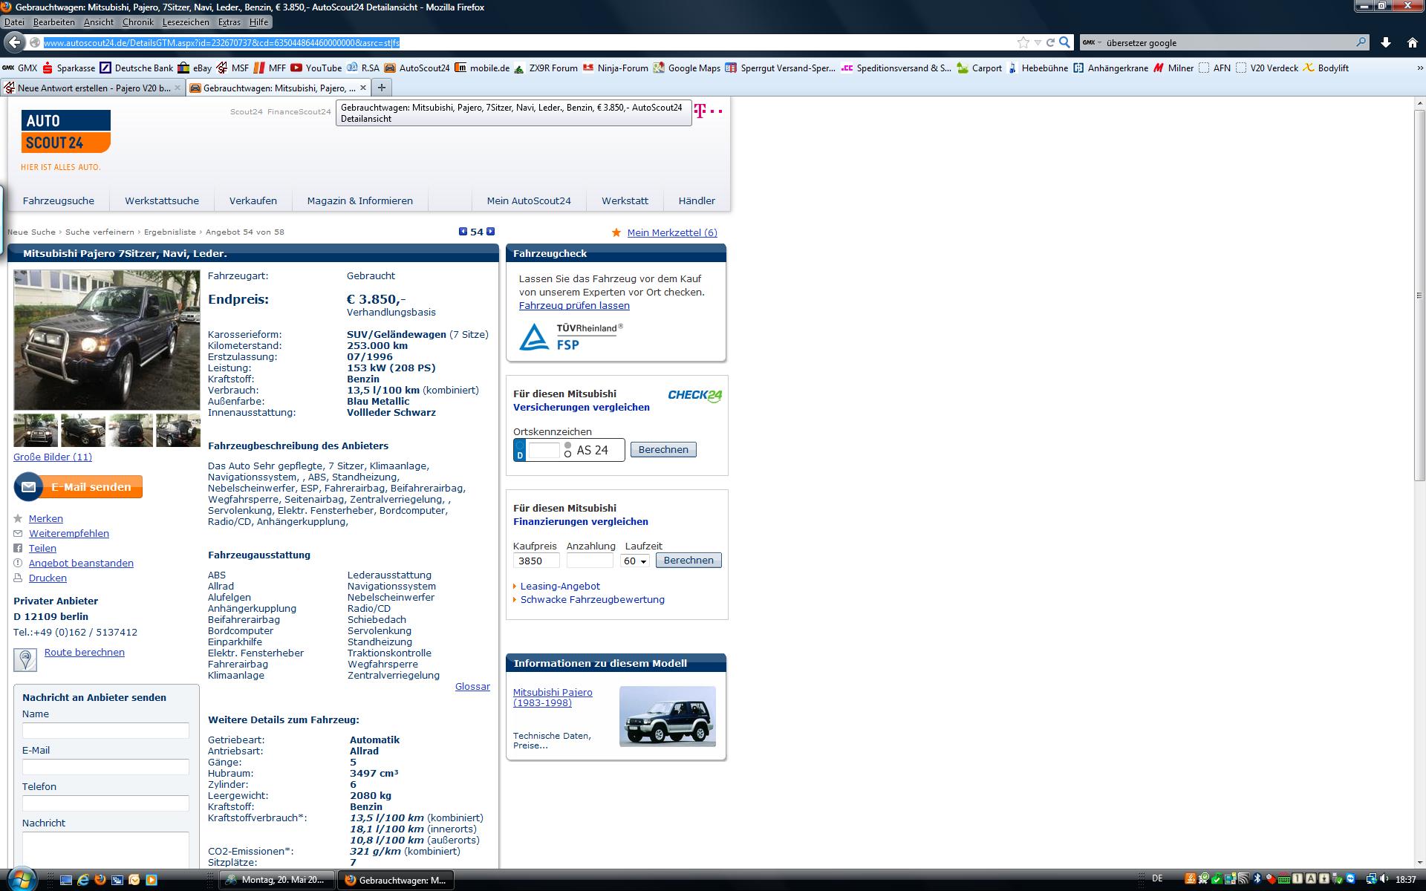Go to previous offer with left arrow

(x=463, y=232)
